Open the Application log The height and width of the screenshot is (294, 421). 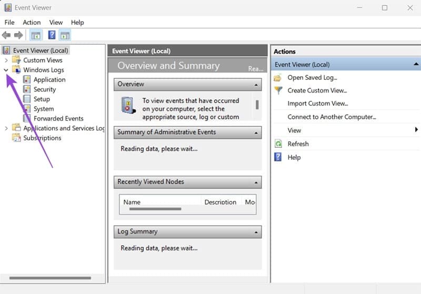coord(49,80)
